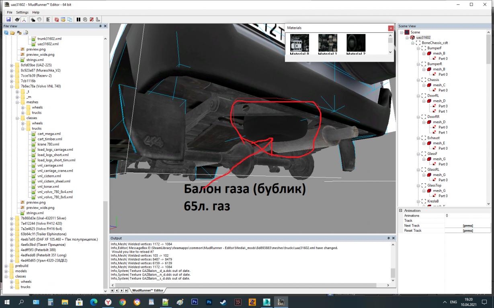
Task: Pin the File View panel
Action: point(100,26)
